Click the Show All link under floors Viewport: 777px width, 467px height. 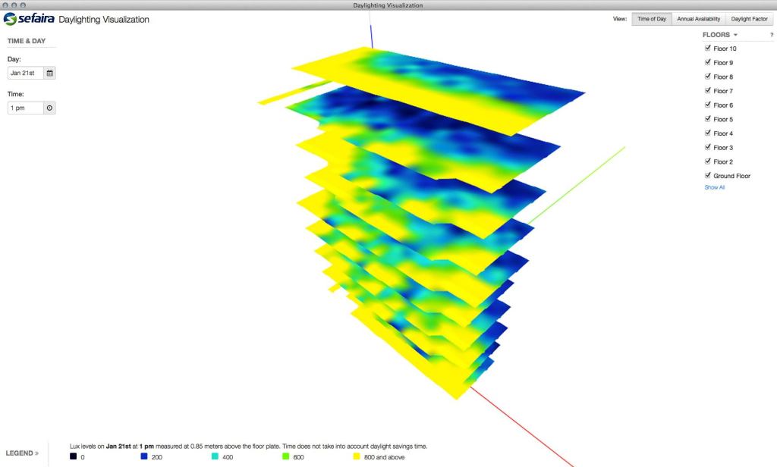714,187
